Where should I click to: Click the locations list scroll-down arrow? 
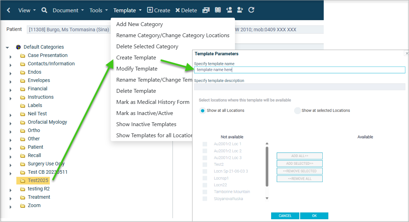(x=267, y=198)
